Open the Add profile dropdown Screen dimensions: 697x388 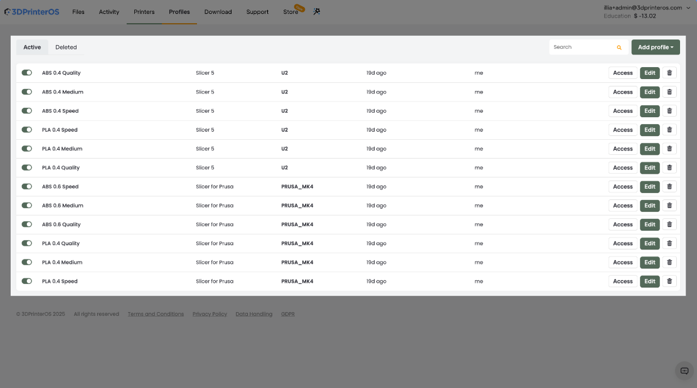(x=655, y=47)
